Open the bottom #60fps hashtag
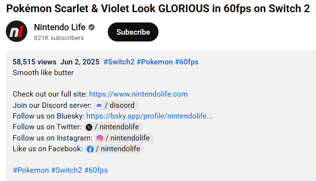 pyautogui.click(x=96, y=170)
